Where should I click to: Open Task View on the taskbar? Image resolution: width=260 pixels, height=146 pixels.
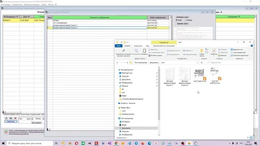coord(56,143)
